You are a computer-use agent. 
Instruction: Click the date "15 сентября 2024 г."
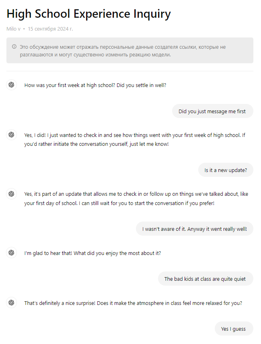click(x=50, y=29)
